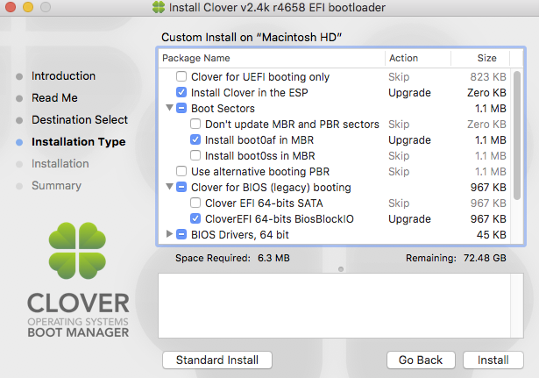
Task: Click the Clover logo in title bar
Action: [159, 7]
